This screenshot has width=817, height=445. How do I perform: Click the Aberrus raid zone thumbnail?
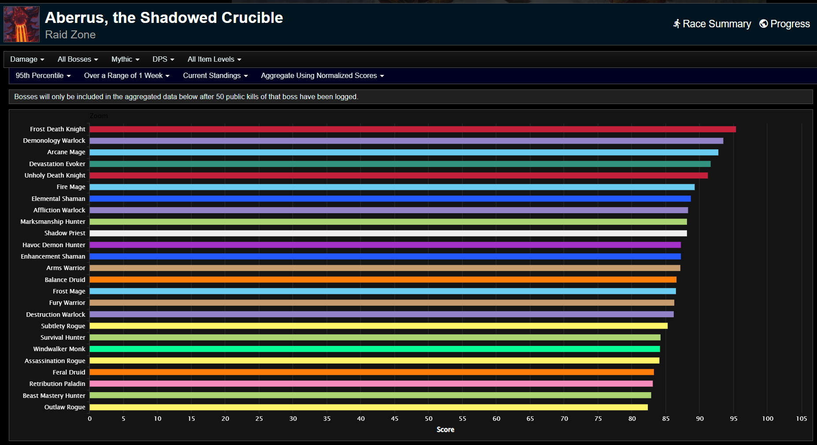tap(22, 24)
